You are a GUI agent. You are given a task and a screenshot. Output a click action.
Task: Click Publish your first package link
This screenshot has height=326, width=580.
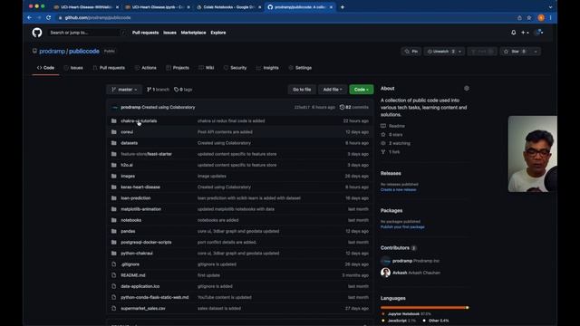402,227
